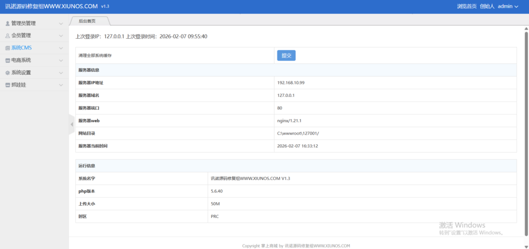Expand the 管理员管理 chevron arrow

[61, 24]
